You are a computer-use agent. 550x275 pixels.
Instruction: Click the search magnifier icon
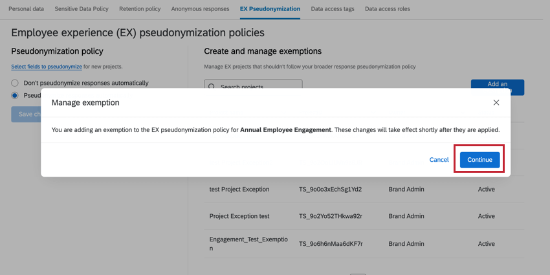pyautogui.click(x=212, y=85)
